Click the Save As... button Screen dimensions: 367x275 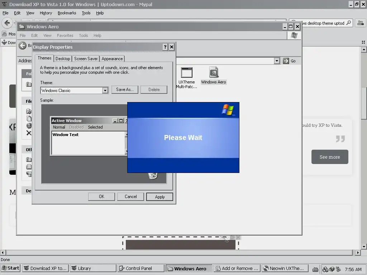pos(125,90)
